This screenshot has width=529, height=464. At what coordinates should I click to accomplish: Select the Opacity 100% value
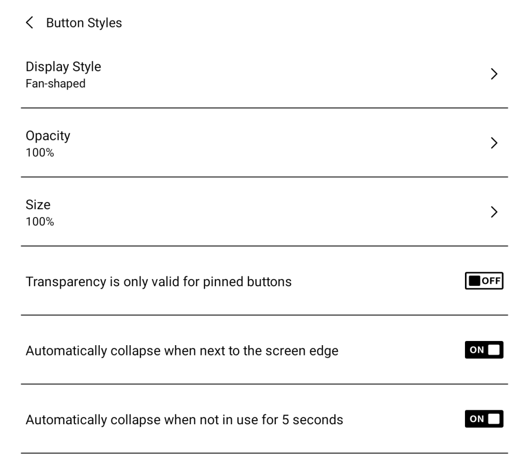[40, 153]
